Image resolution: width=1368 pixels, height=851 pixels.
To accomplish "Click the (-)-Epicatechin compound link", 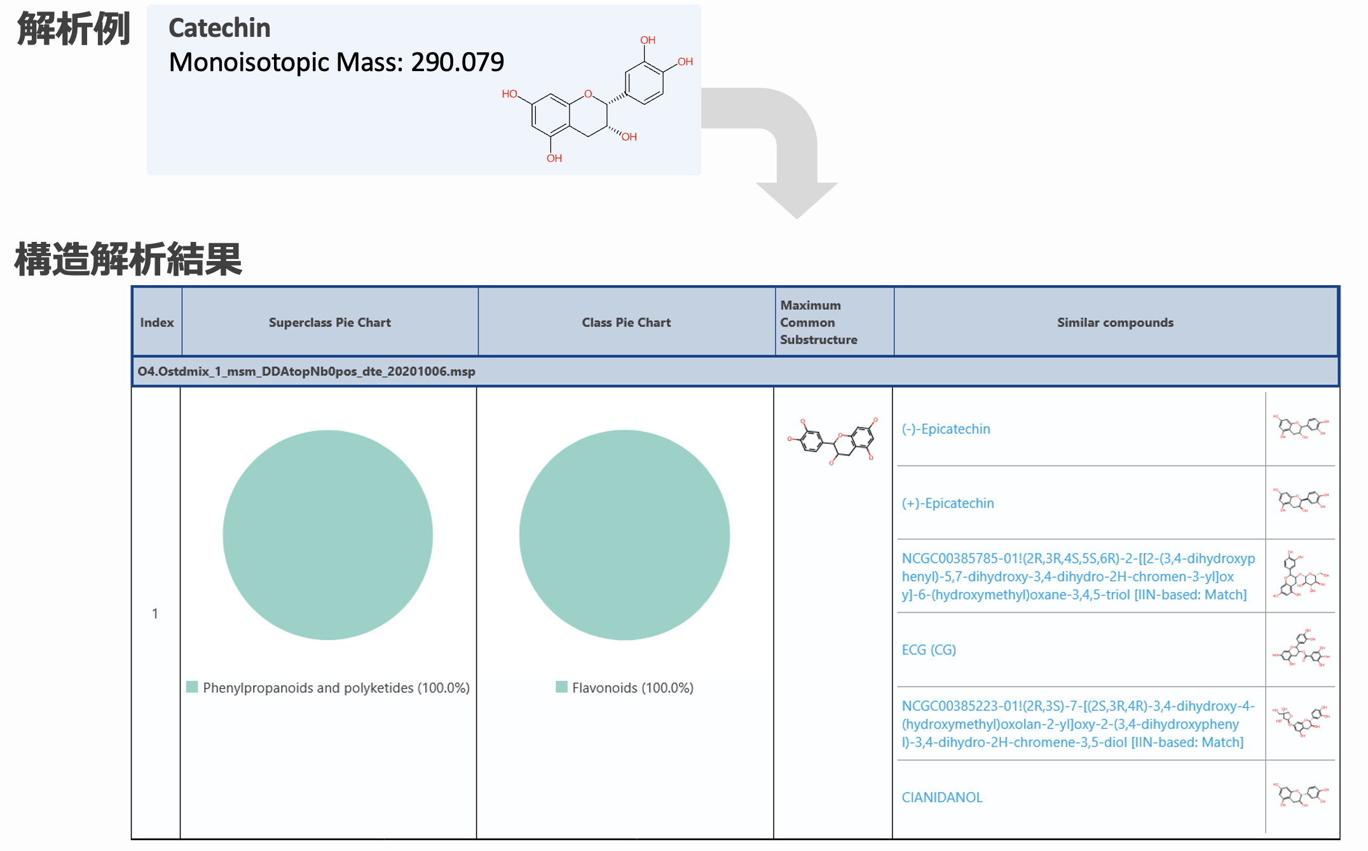I will [x=945, y=429].
